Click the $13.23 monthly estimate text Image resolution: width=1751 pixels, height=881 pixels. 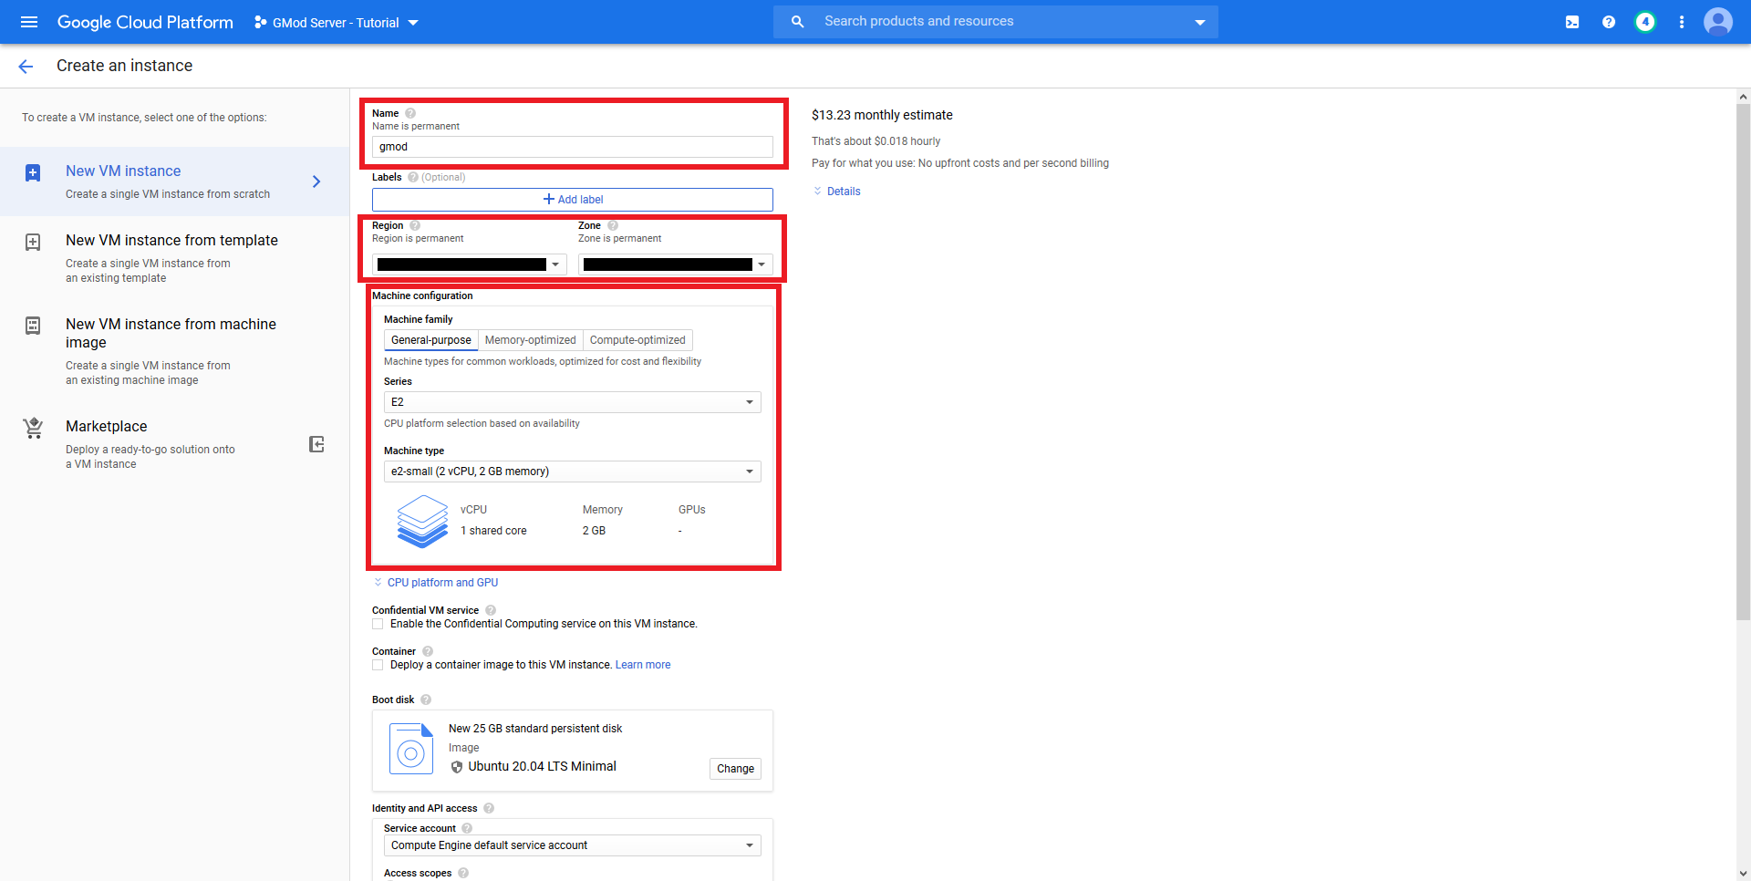(x=882, y=115)
